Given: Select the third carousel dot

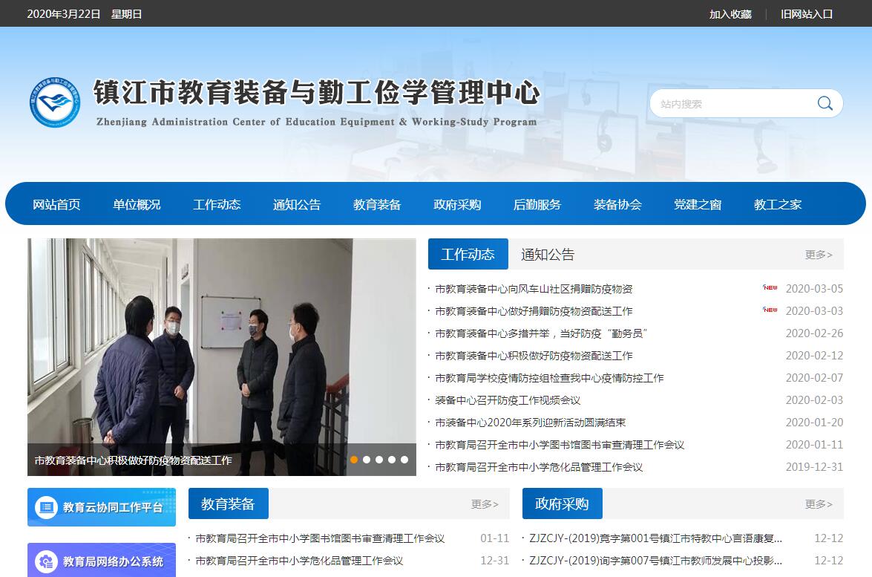Looking at the screenshot, I should pyautogui.click(x=379, y=460).
